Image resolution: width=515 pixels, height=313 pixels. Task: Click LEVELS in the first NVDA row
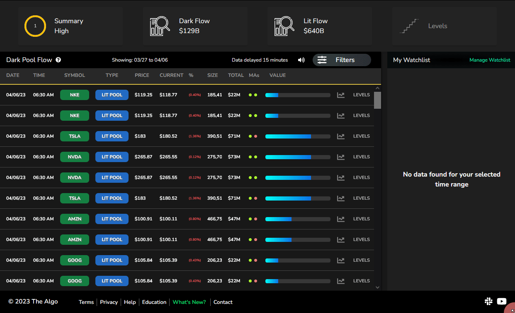coord(362,157)
